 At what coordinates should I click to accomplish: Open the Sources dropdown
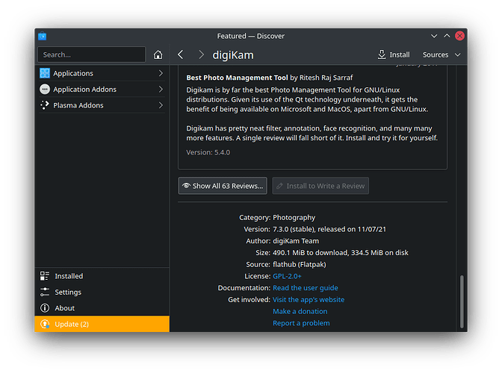pos(441,54)
